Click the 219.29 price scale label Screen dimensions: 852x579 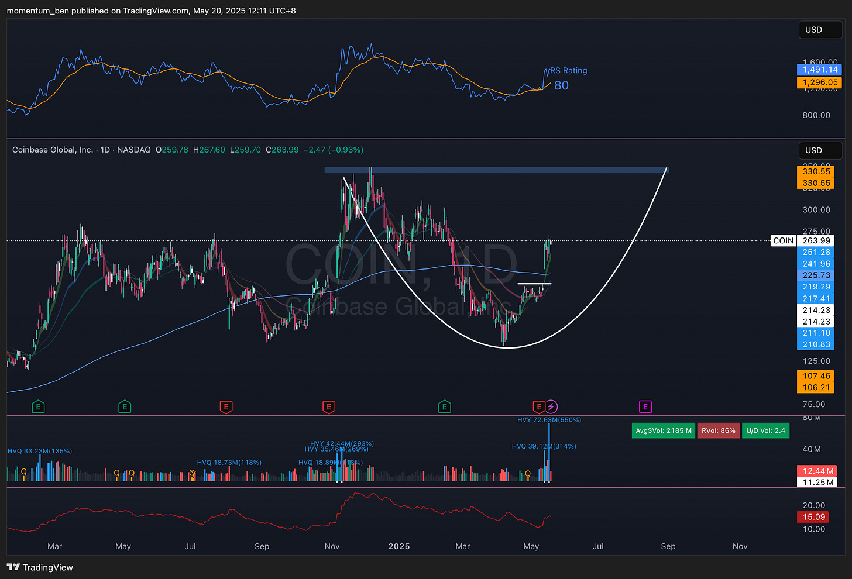coord(816,287)
